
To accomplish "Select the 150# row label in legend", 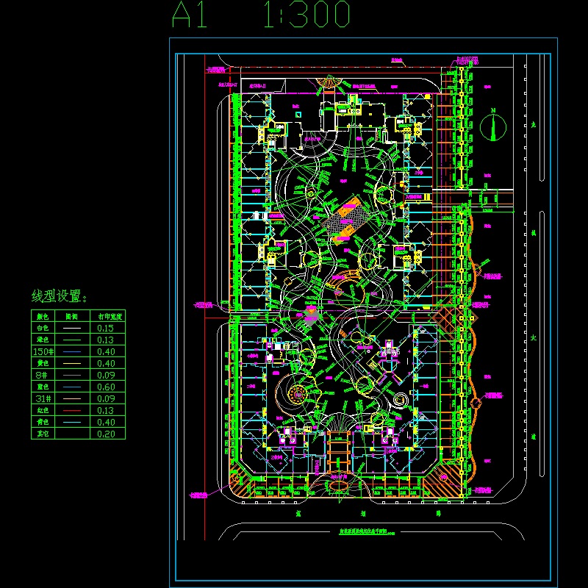I will [x=42, y=352].
